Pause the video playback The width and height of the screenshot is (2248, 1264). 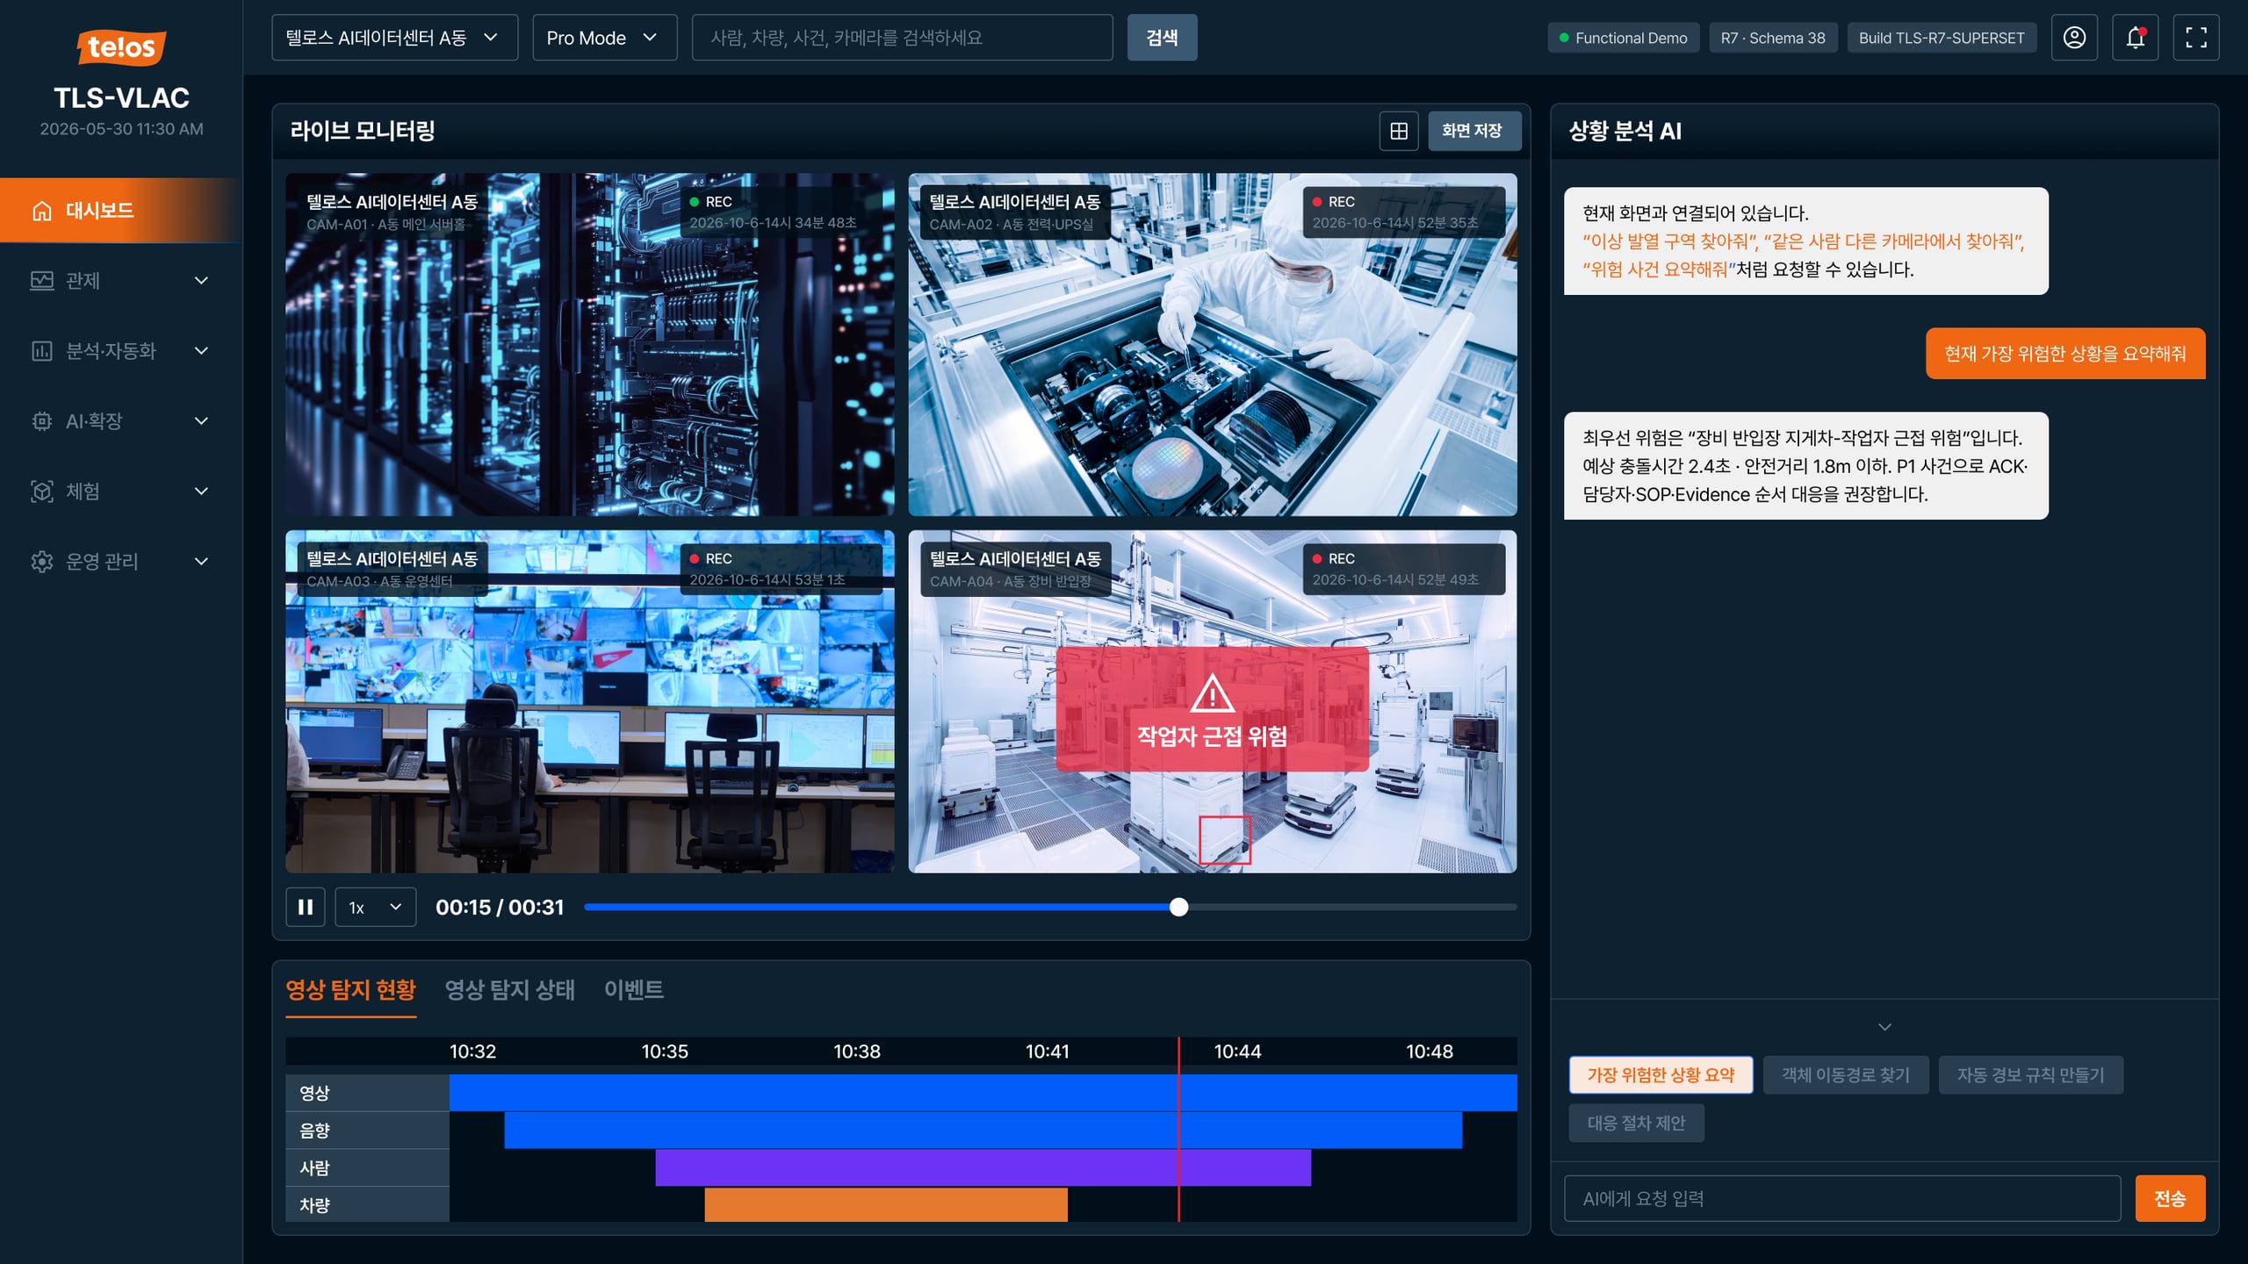pos(306,907)
